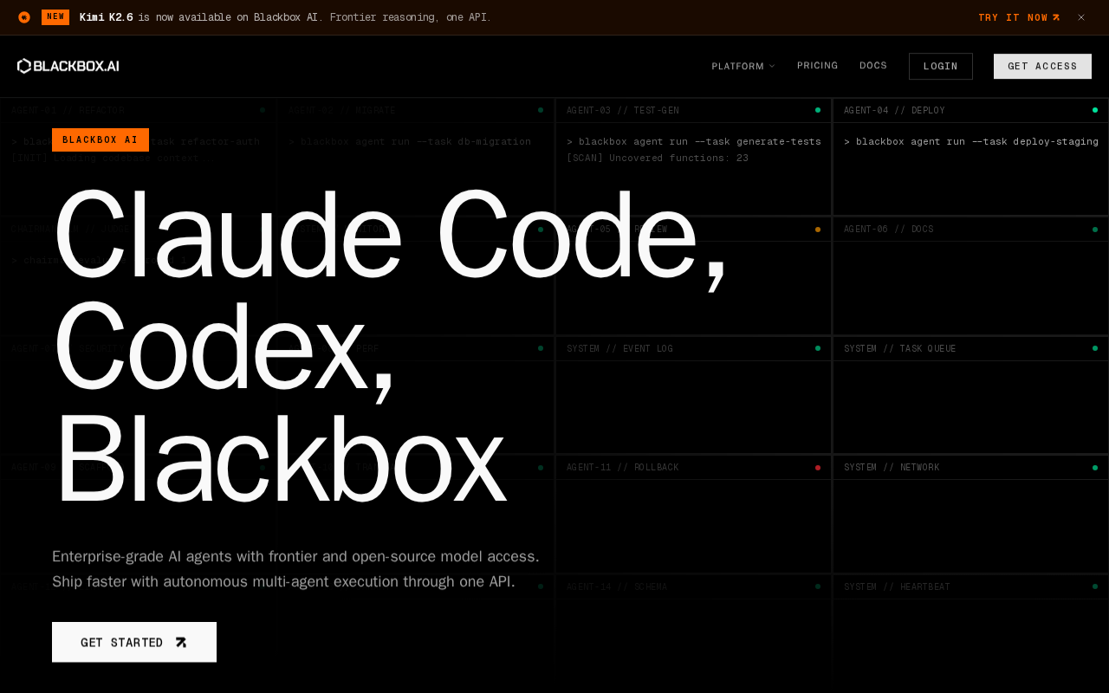Dismiss the Kimi K2.6 announcement banner
Viewport: 1109px width, 693px height.
pos(1081,17)
